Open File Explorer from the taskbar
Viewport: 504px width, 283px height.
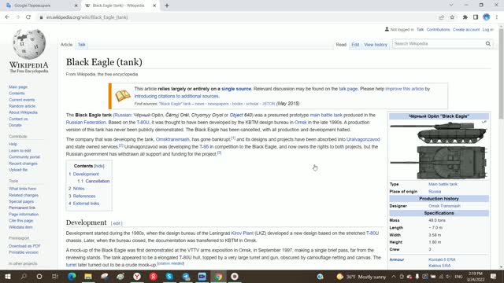(88, 276)
